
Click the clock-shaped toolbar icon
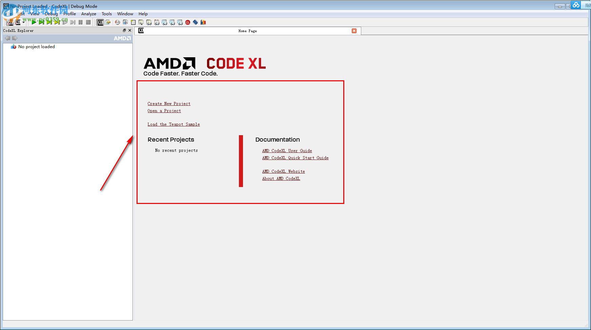click(117, 22)
